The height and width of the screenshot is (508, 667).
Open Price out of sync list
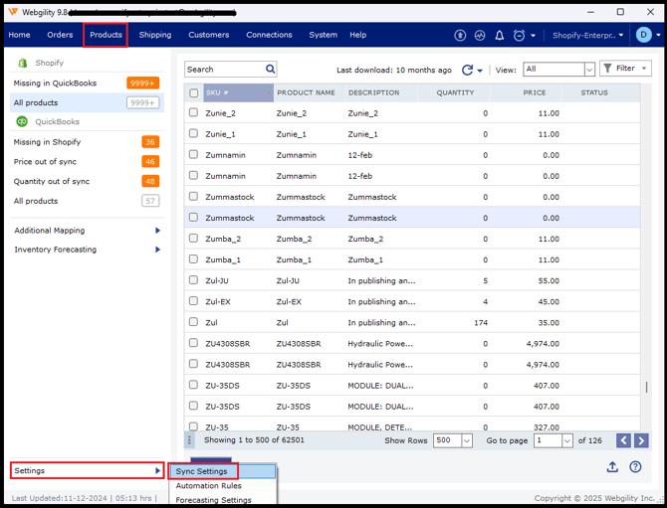pyautogui.click(x=44, y=161)
